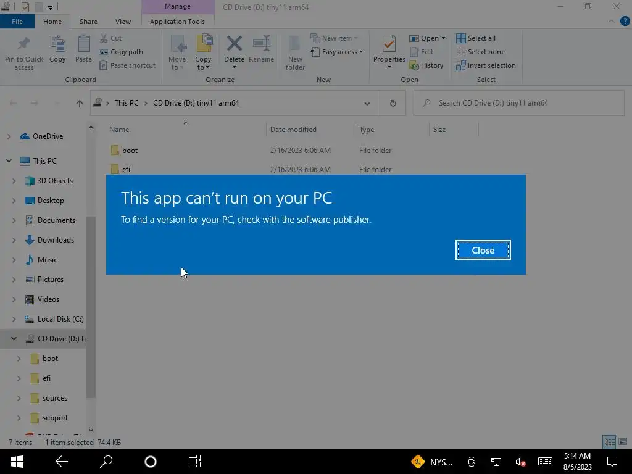Switch to the Share tab
The height and width of the screenshot is (474, 632).
[x=88, y=22]
